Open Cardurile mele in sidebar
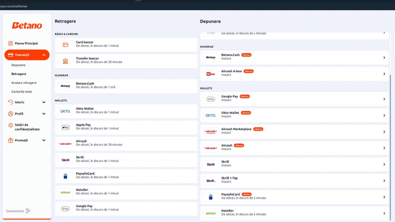The width and height of the screenshot is (395, 222). [x=22, y=92]
